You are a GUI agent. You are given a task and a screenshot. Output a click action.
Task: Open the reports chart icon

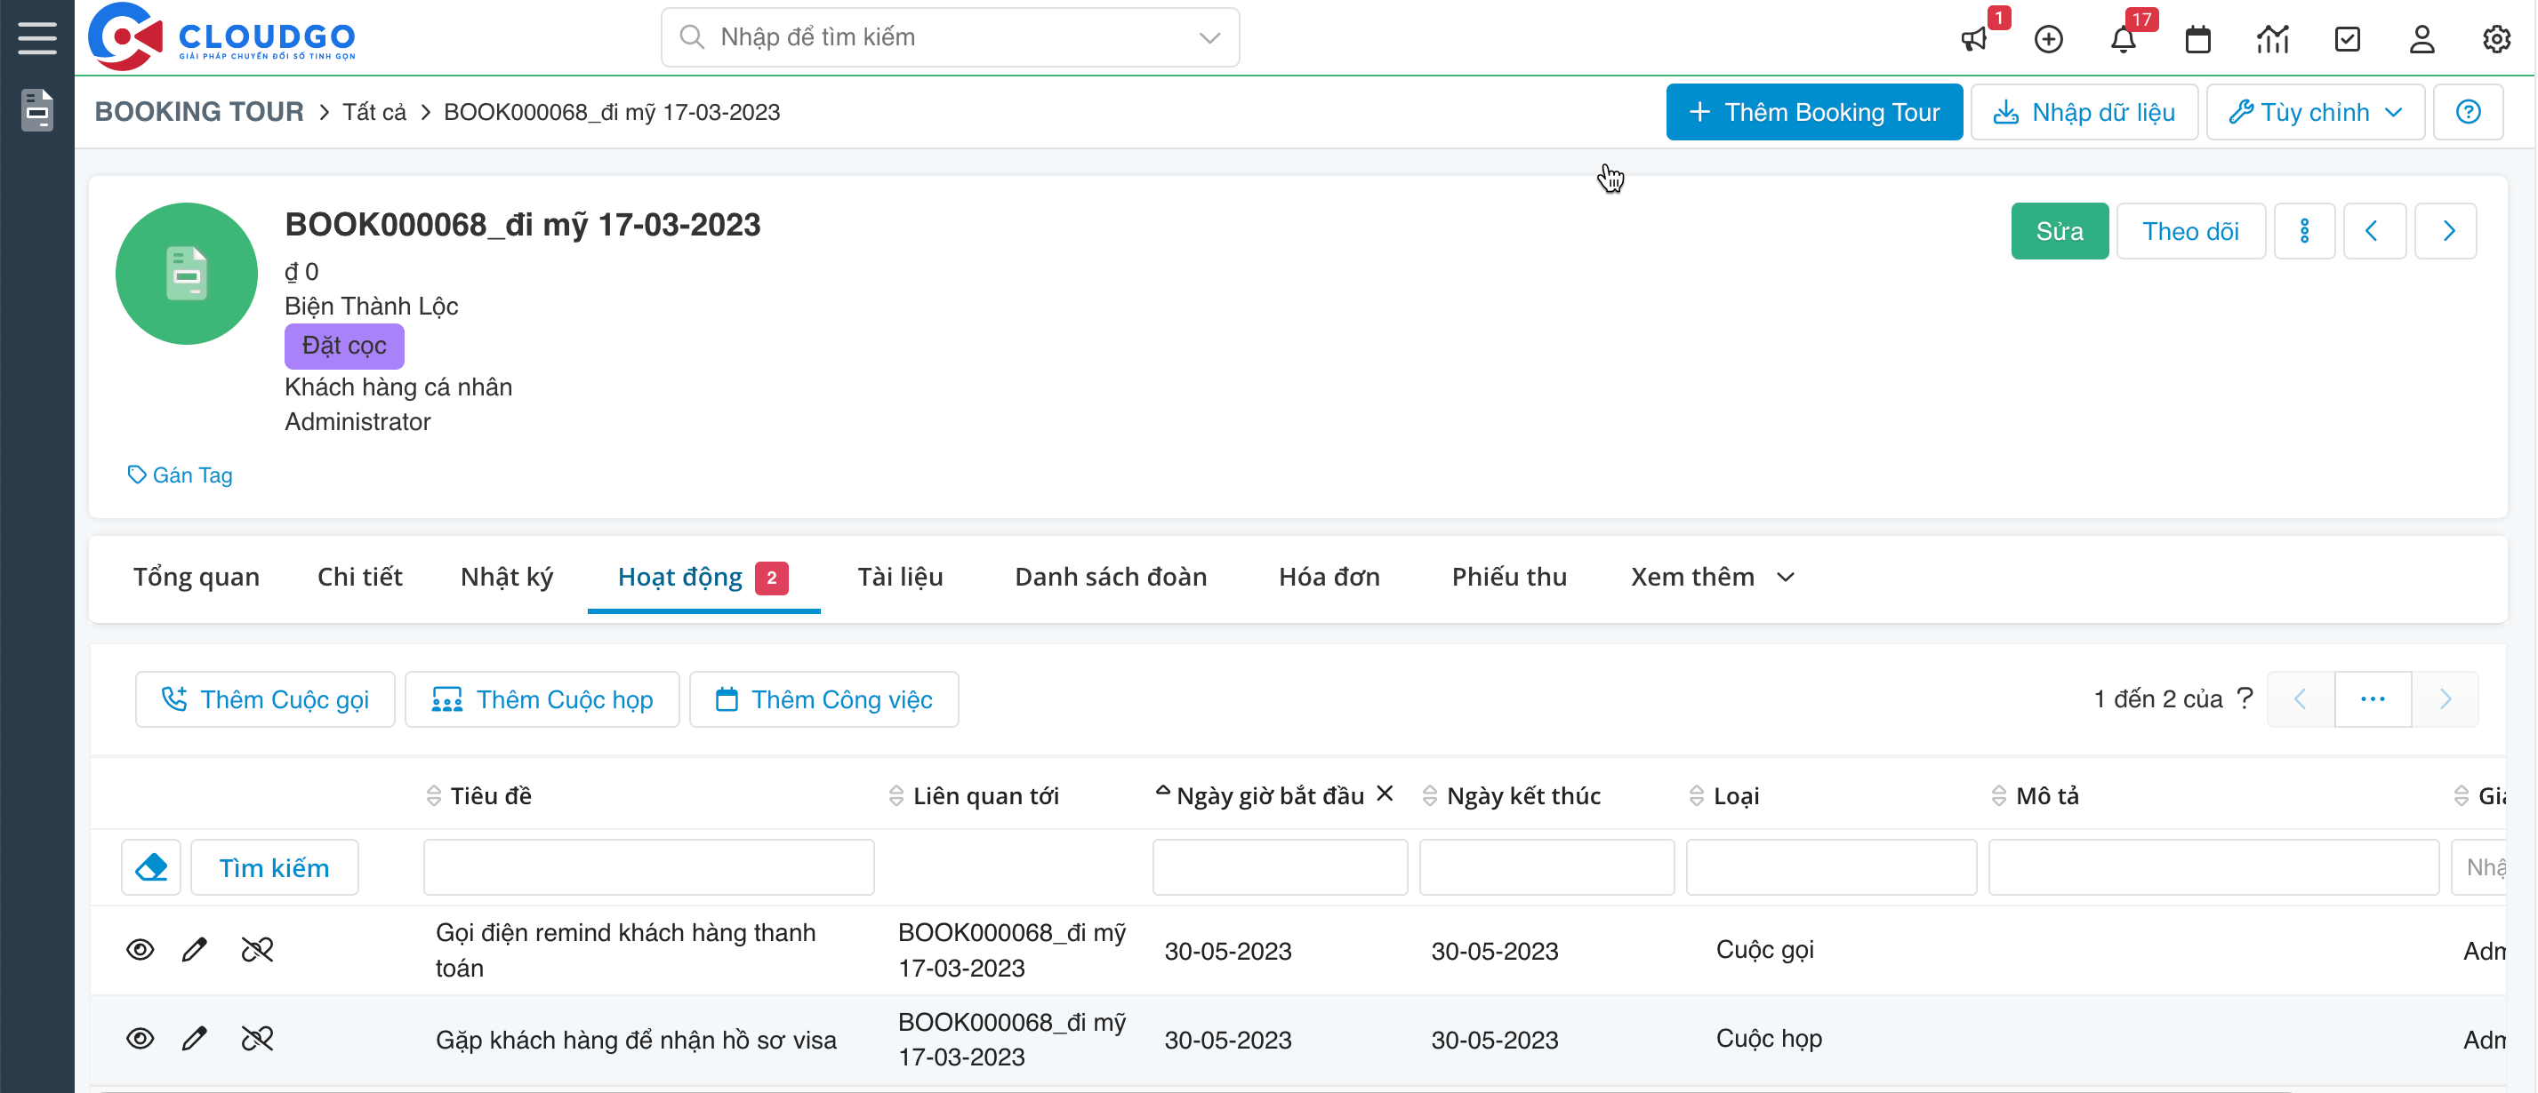click(2272, 38)
